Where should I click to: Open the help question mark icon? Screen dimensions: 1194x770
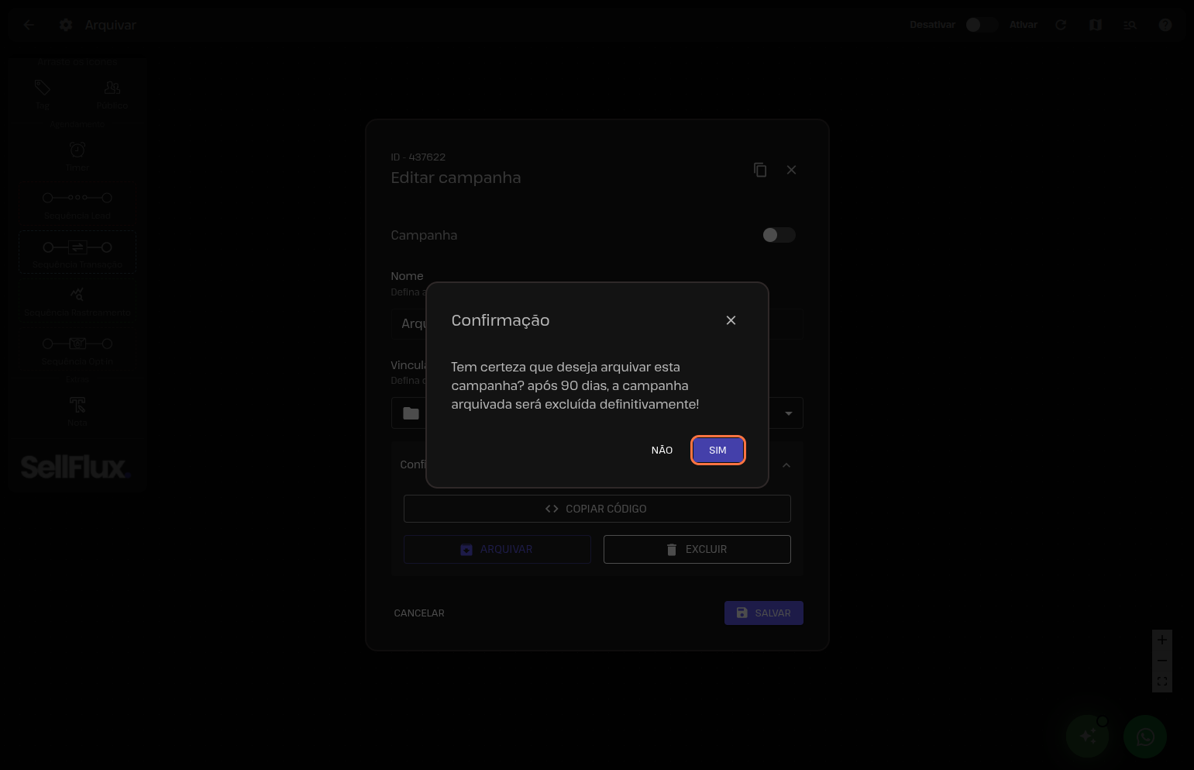pyautogui.click(x=1165, y=25)
